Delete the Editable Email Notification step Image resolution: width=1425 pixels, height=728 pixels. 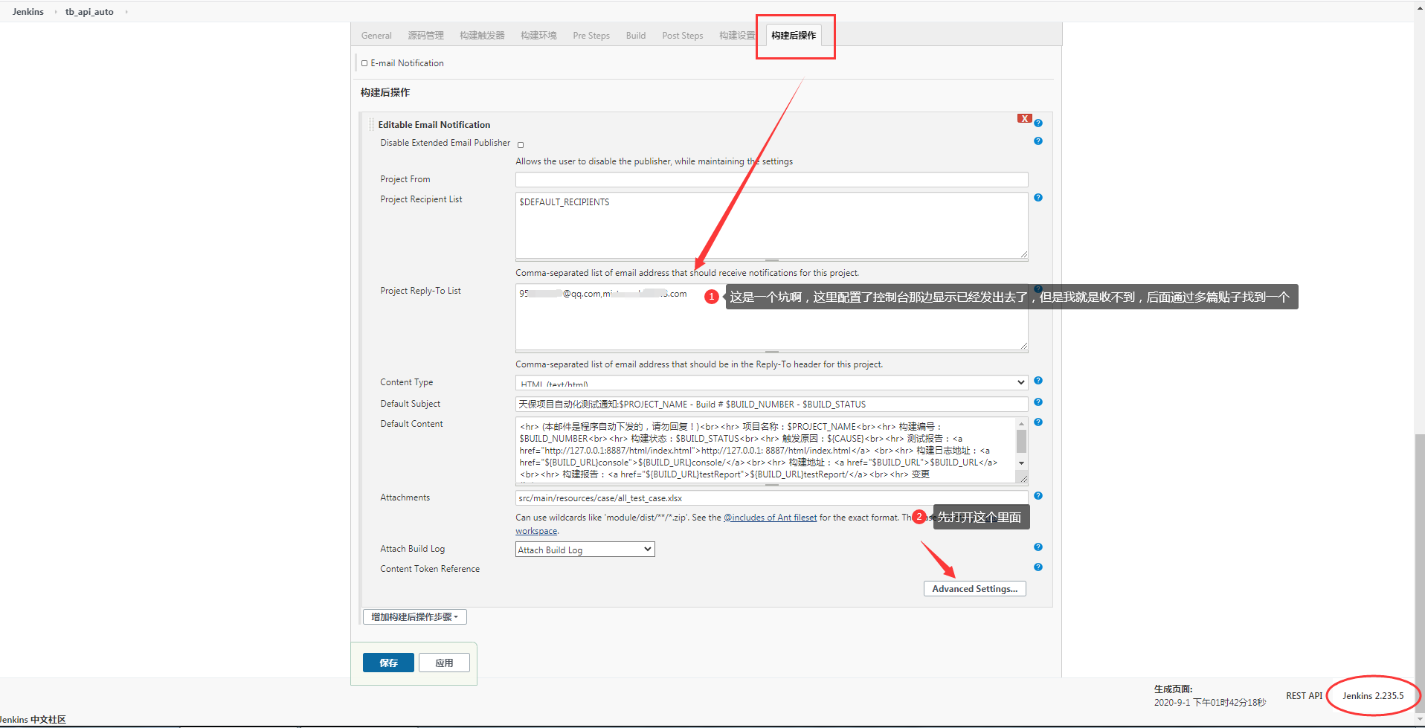click(1024, 119)
